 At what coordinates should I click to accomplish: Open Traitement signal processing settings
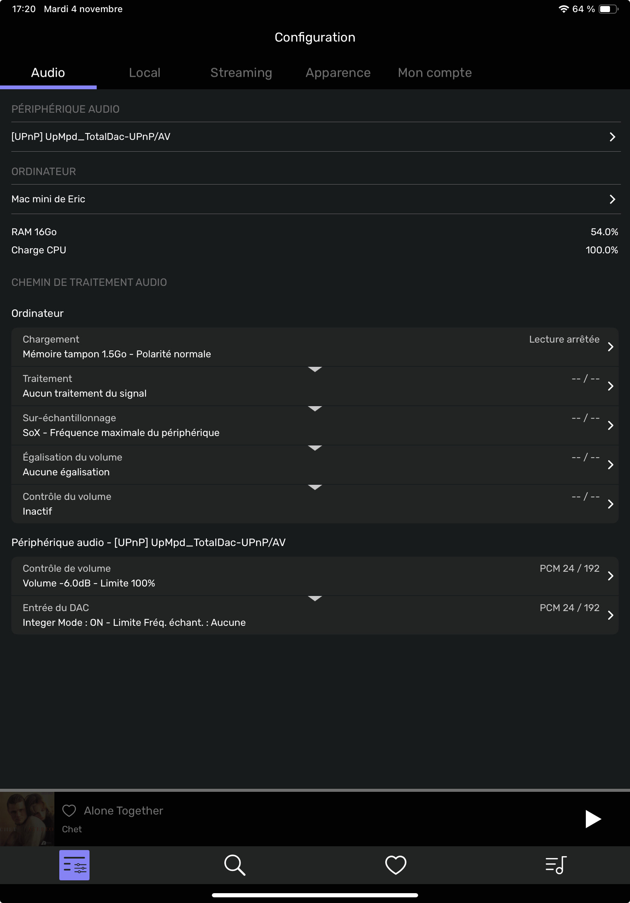click(x=315, y=386)
